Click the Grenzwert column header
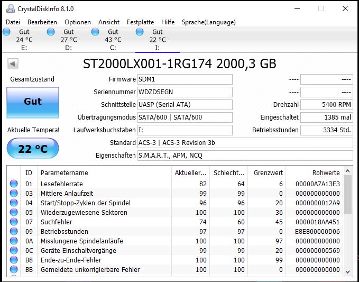Viewport: 359px width, 282px height. tap(266, 172)
